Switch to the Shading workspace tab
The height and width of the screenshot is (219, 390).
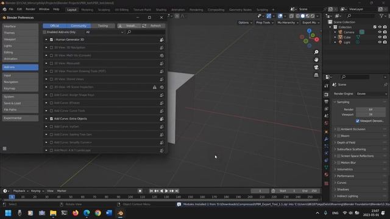tap(161, 10)
